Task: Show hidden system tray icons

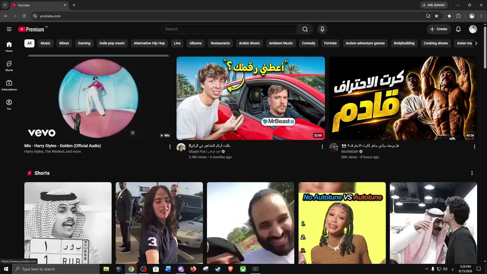Action: 427,269
